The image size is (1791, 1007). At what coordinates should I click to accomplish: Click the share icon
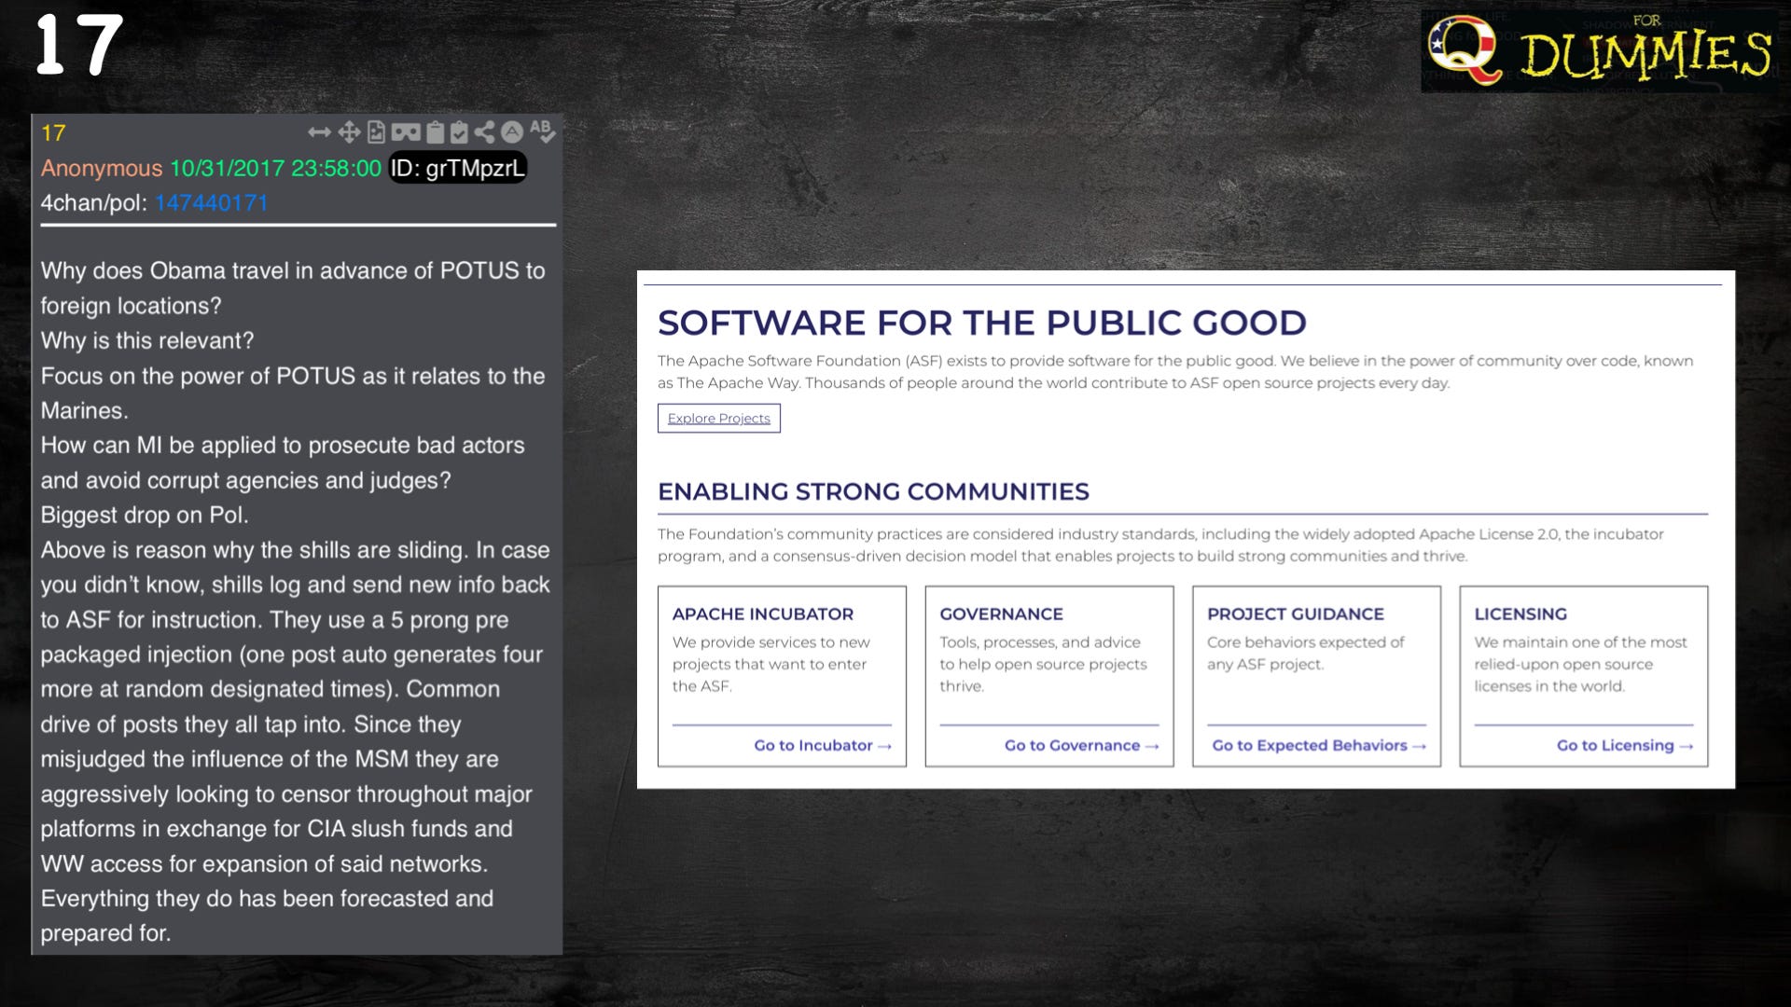(x=484, y=132)
